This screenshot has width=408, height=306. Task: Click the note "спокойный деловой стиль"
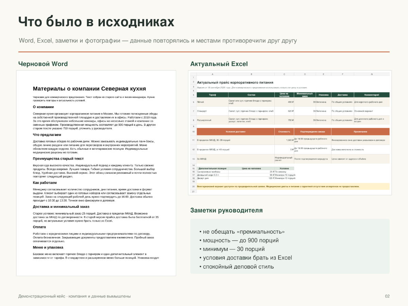[237, 267]
